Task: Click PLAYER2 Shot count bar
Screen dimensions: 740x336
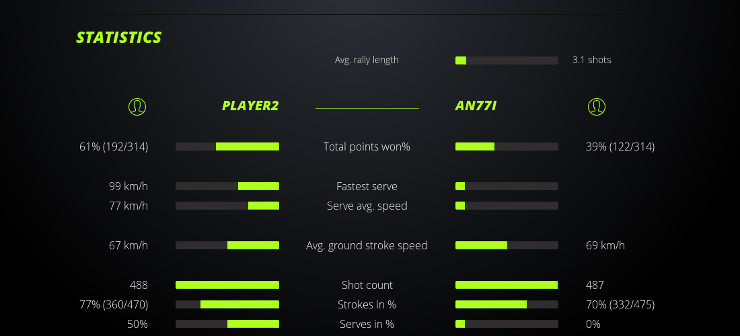Action: 227,285
